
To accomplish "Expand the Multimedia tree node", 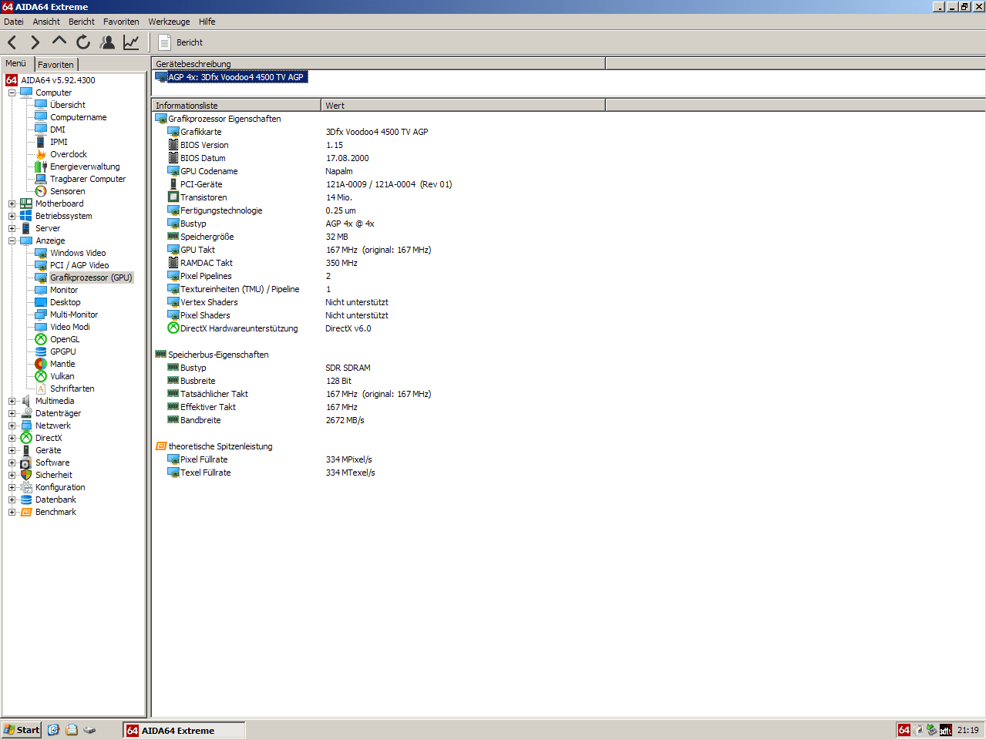I will point(12,401).
